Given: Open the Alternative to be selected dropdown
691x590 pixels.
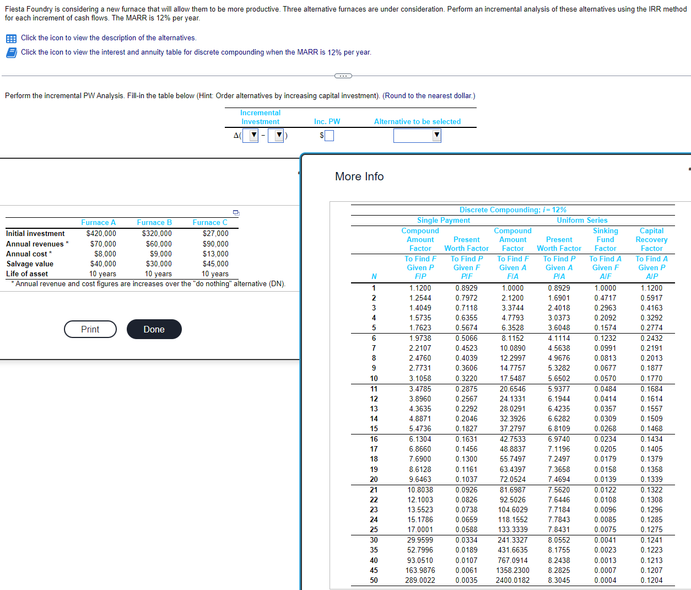Looking at the screenshot, I should pos(417,135).
